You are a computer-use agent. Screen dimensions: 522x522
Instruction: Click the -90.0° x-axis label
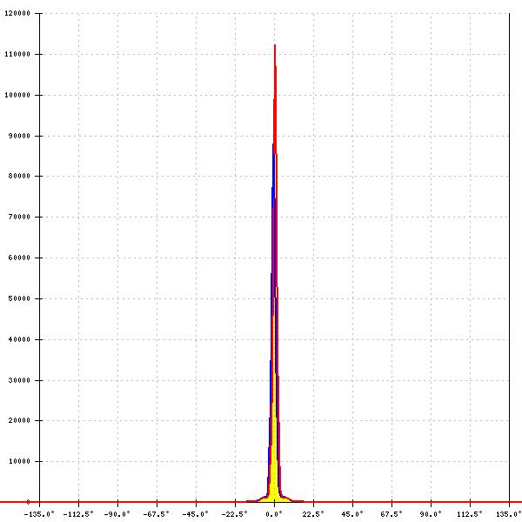coord(117,514)
